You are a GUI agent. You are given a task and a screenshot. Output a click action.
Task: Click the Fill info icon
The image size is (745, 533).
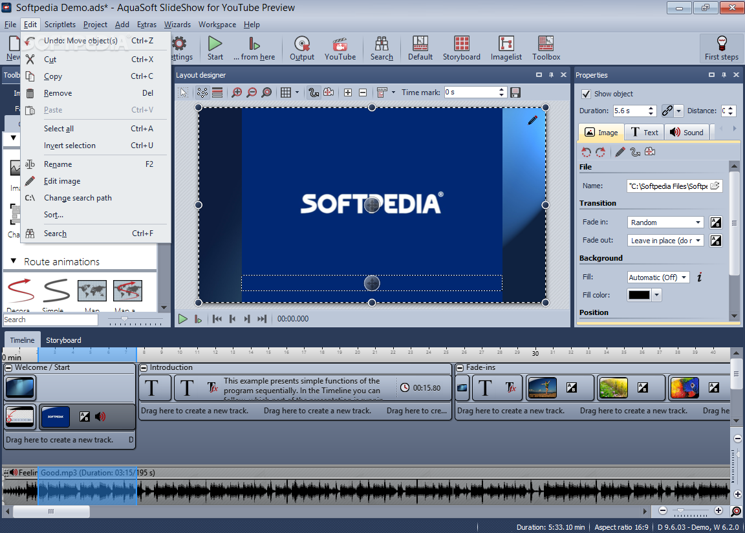pos(699,277)
